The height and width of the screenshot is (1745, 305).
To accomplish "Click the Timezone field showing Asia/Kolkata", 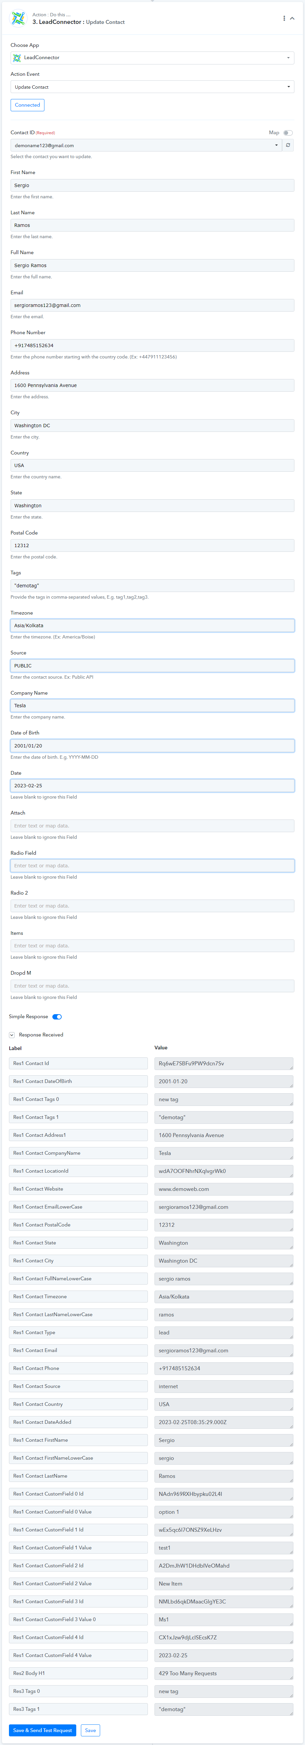I will (x=152, y=625).
